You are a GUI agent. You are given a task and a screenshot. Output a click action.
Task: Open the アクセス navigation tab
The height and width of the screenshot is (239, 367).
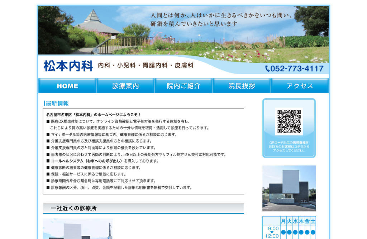pyautogui.click(x=300, y=86)
